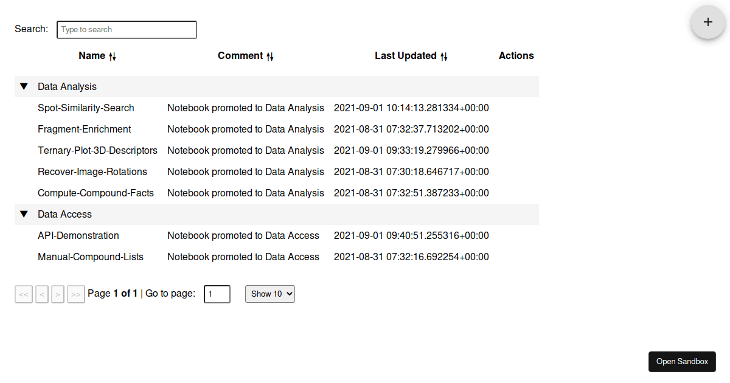This screenshot has height=383, width=730.
Task: Jump to last page button
Action: pyautogui.click(x=76, y=294)
